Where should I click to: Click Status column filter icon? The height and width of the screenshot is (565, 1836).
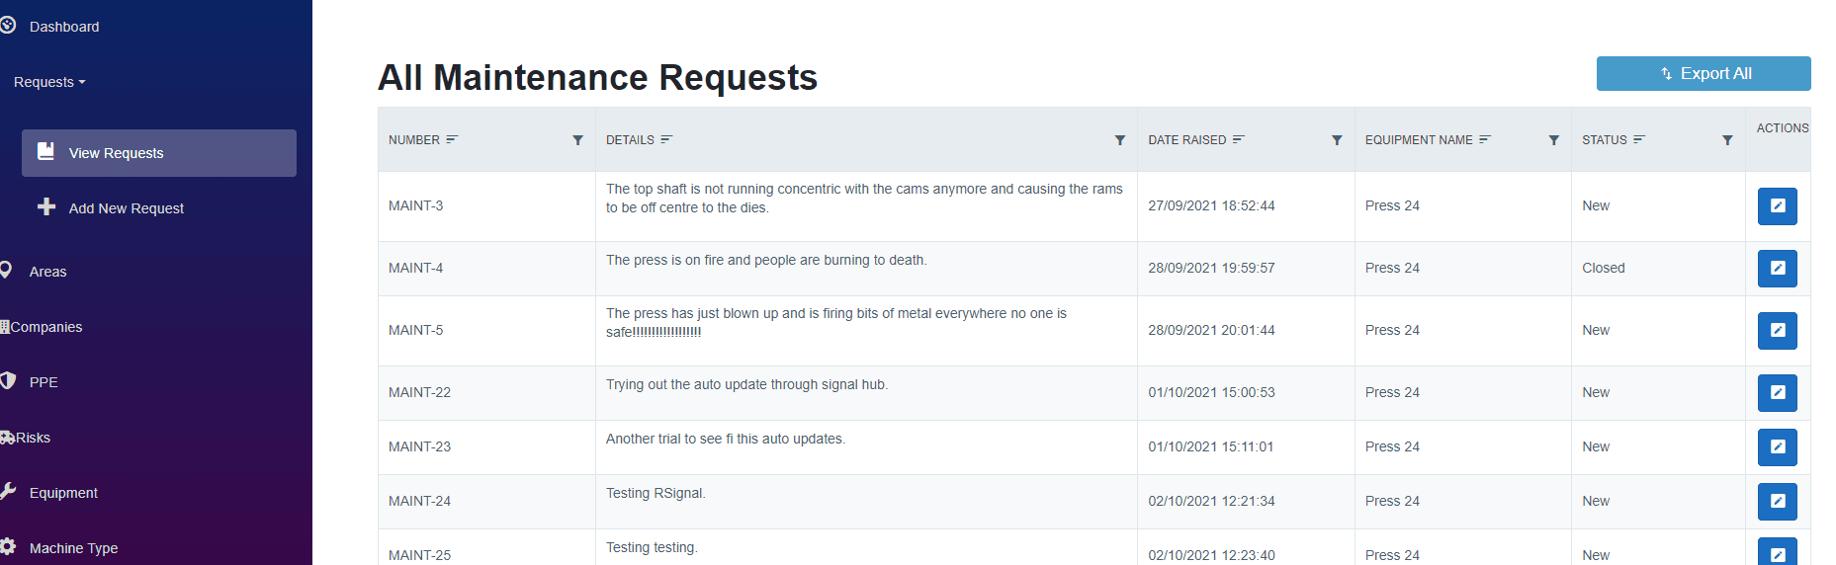click(x=1727, y=140)
